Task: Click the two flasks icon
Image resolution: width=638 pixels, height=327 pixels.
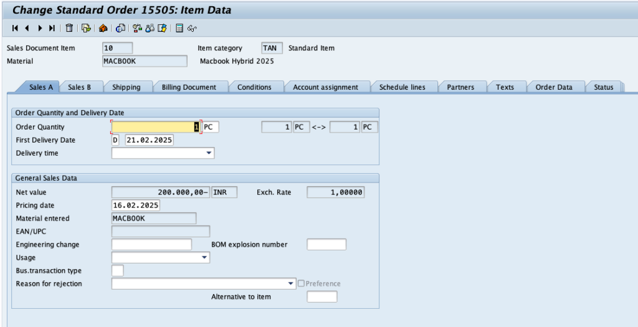Action: click(150, 28)
